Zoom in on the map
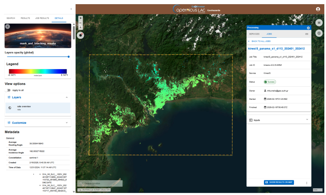The width and height of the screenshot is (326, 195). point(81,18)
